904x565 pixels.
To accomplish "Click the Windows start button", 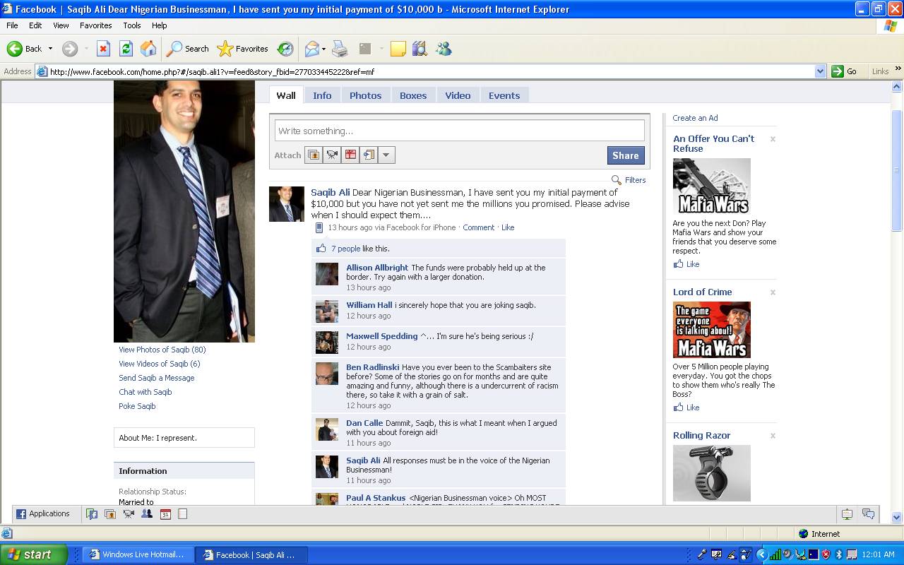I will [x=34, y=554].
